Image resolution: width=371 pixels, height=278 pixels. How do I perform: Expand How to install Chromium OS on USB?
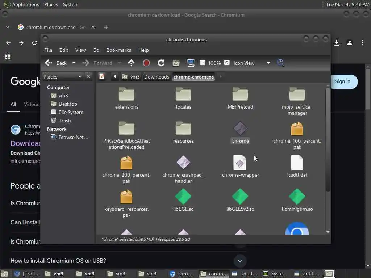(x=240, y=261)
